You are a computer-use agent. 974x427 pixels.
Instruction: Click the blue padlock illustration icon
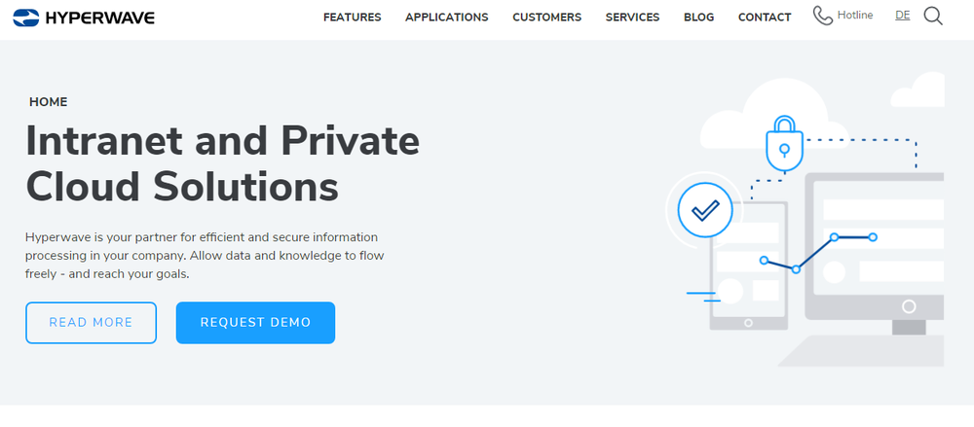pyautogui.click(x=784, y=143)
